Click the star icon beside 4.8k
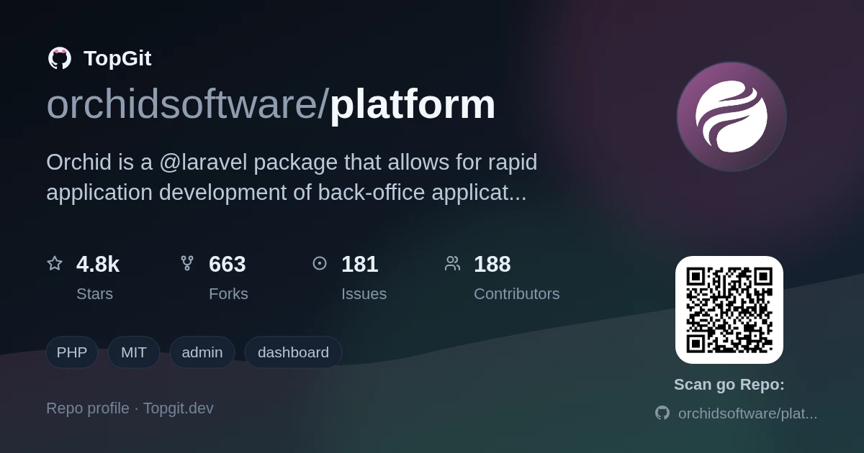Image resolution: width=864 pixels, height=453 pixels. pos(55,263)
